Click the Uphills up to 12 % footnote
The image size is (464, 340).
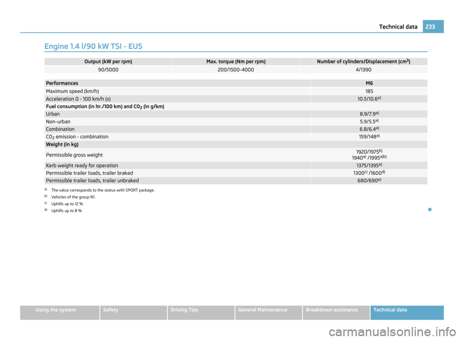67,204
